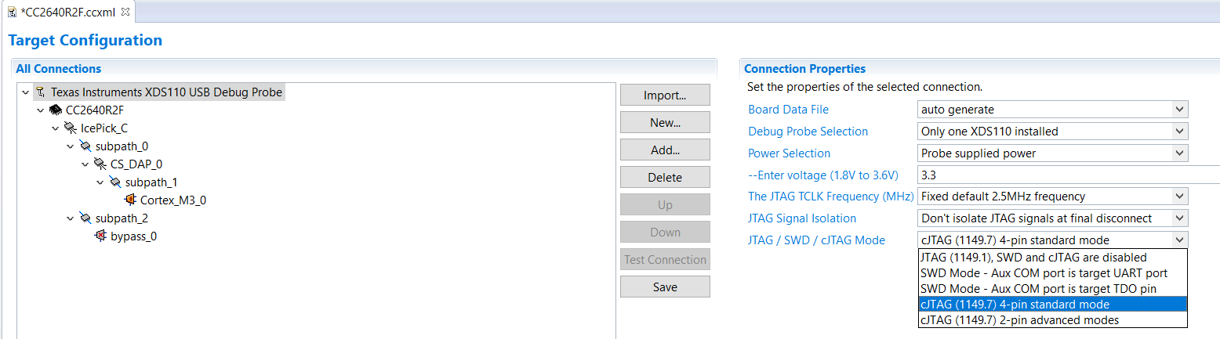This screenshot has width=1220, height=339.
Task: Choose SWD Mode with target UART port
Action: coord(1053,273)
